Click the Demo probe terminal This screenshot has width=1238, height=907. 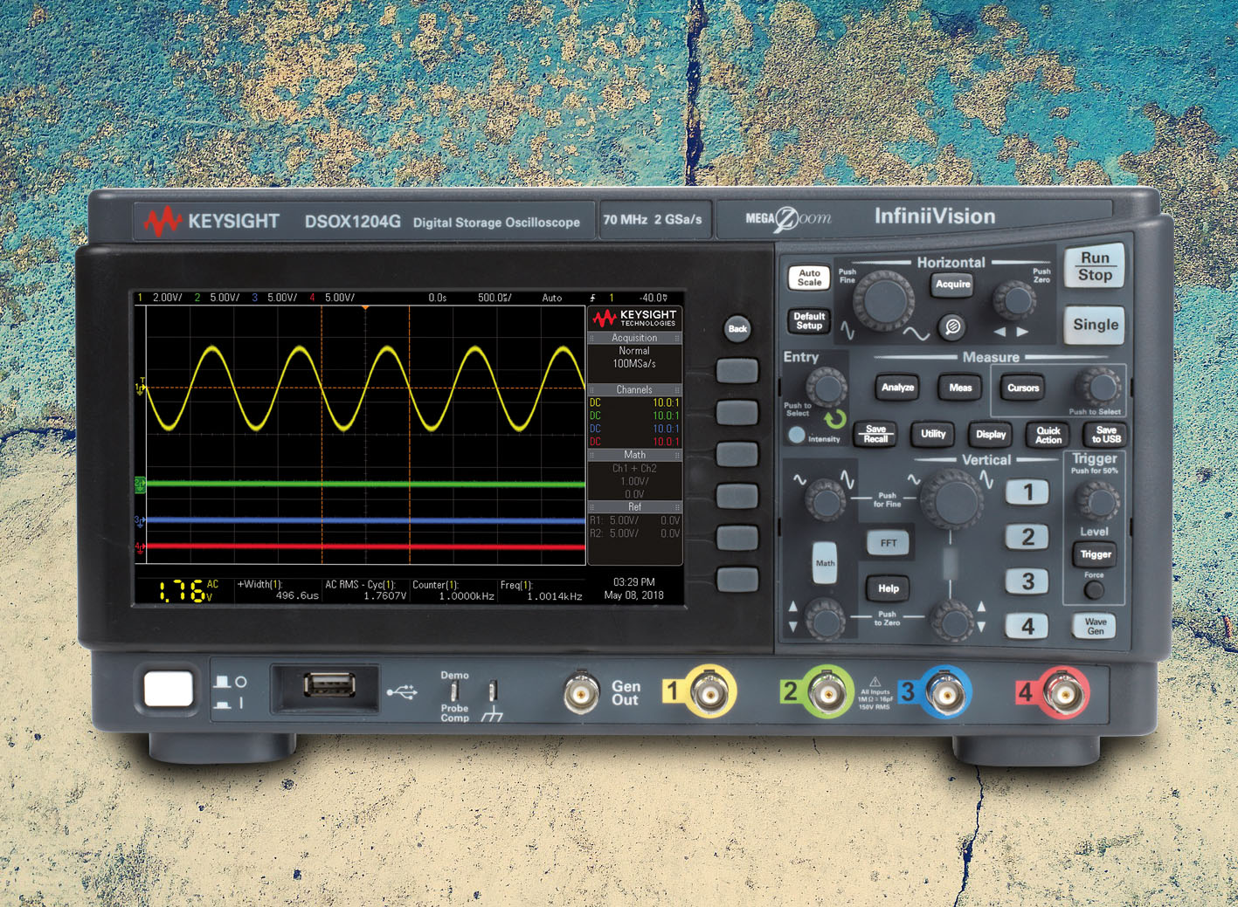[454, 691]
